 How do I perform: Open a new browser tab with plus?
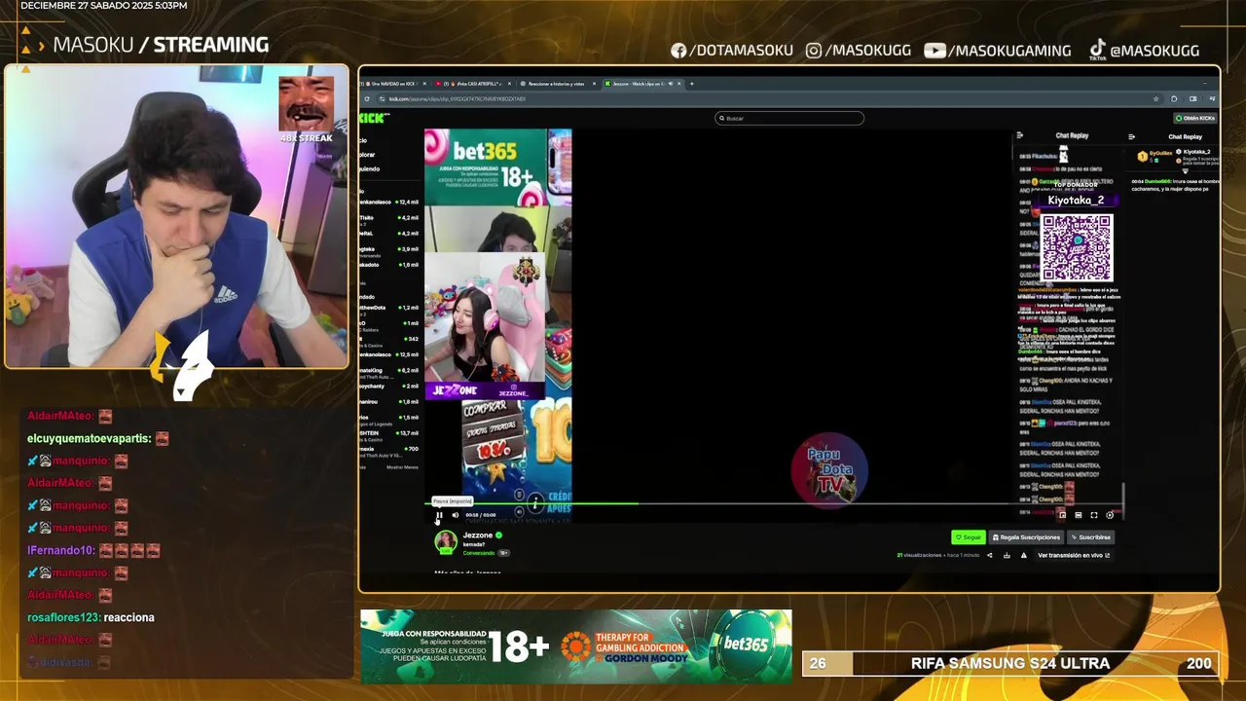(692, 84)
